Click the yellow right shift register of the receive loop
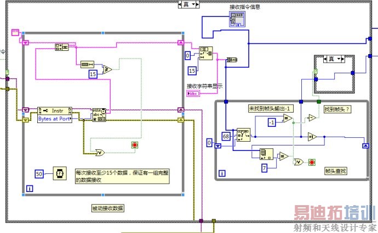The width and height of the screenshot is (378, 233). pos(181,120)
